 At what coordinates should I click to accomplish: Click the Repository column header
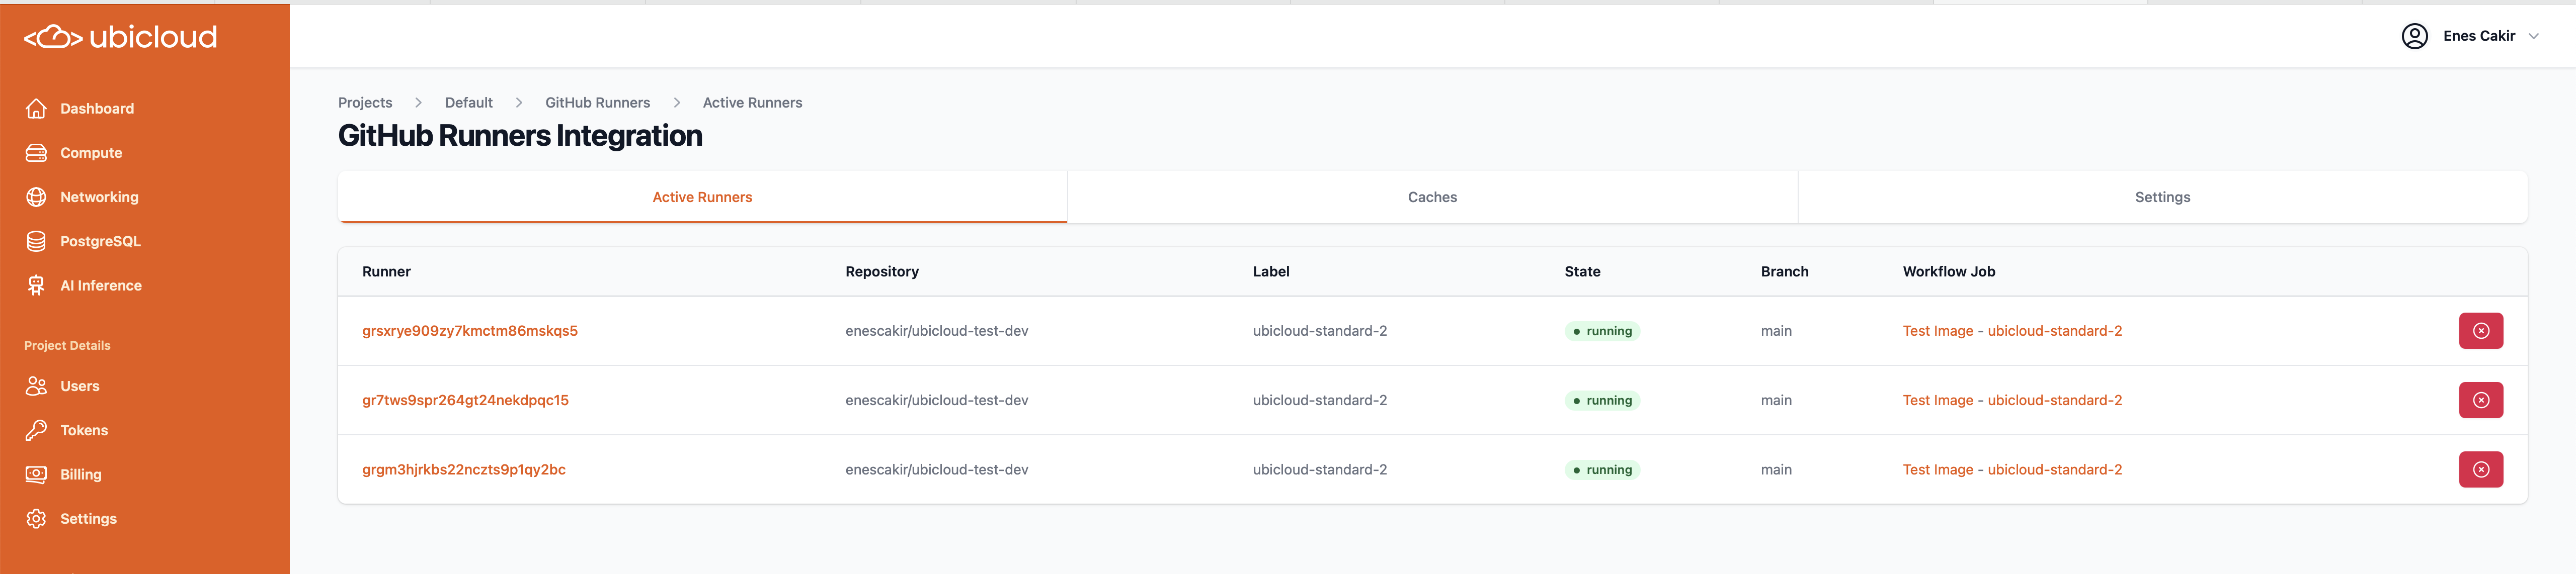[882, 271]
